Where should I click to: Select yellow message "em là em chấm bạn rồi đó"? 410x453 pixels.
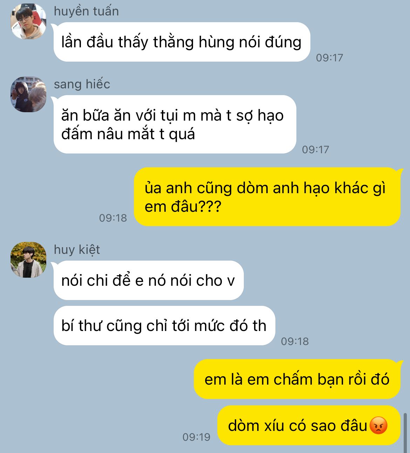297,379
